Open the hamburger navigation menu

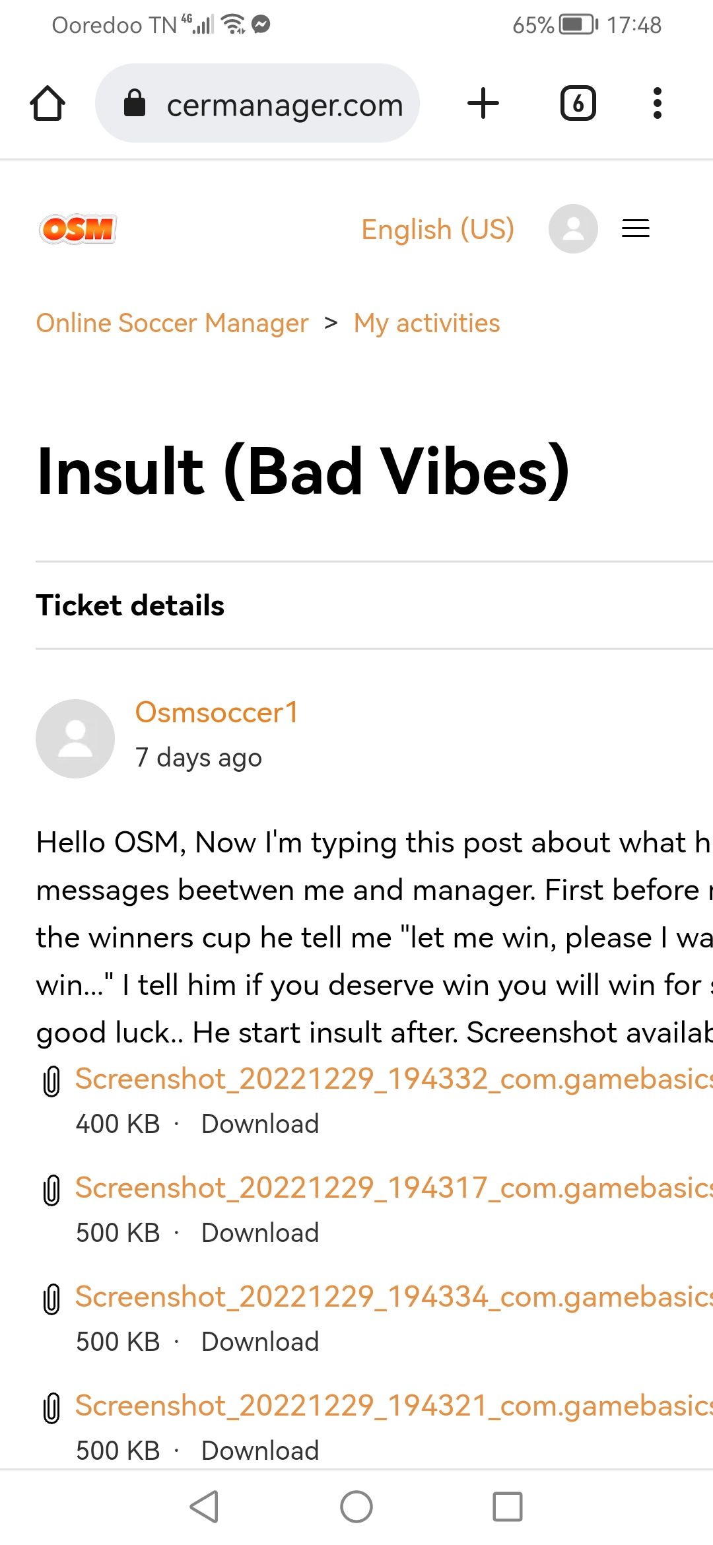636,228
